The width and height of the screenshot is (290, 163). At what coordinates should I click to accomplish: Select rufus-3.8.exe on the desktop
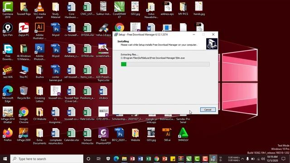tap(103, 29)
